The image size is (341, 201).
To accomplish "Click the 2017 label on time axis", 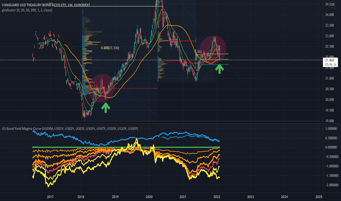I will (50, 197).
